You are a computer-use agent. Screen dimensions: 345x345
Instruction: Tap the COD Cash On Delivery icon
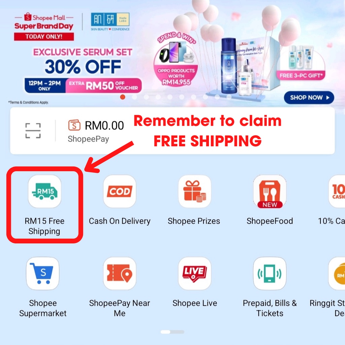[120, 191]
